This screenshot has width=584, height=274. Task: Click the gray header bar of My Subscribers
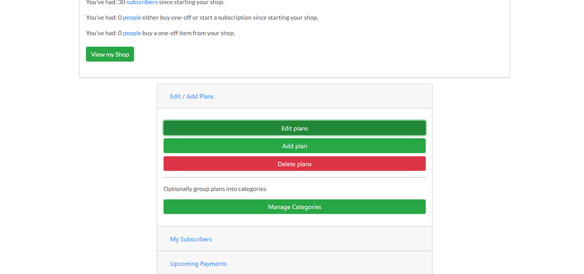pos(294,238)
